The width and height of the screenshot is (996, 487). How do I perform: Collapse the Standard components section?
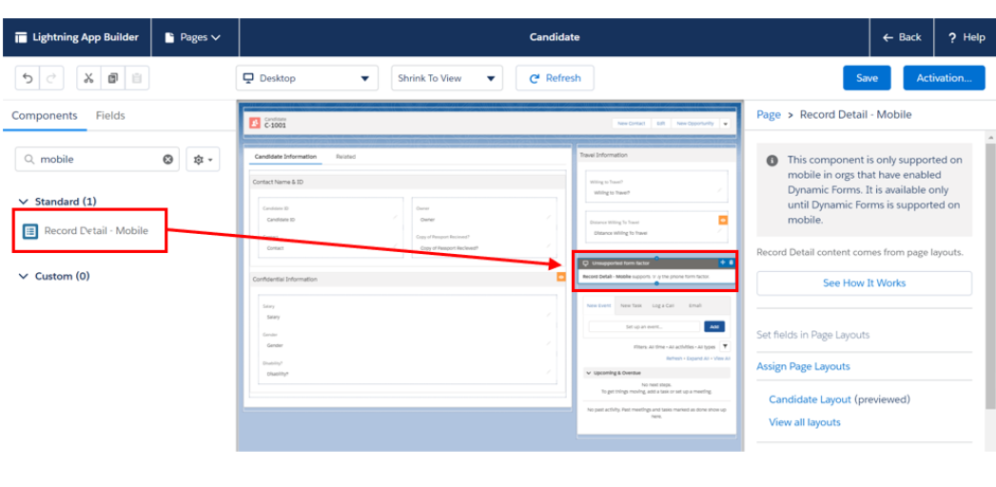click(x=24, y=202)
